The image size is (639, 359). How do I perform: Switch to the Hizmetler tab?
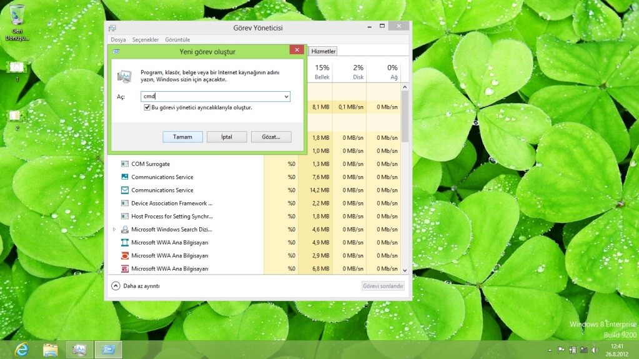coord(324,51)
